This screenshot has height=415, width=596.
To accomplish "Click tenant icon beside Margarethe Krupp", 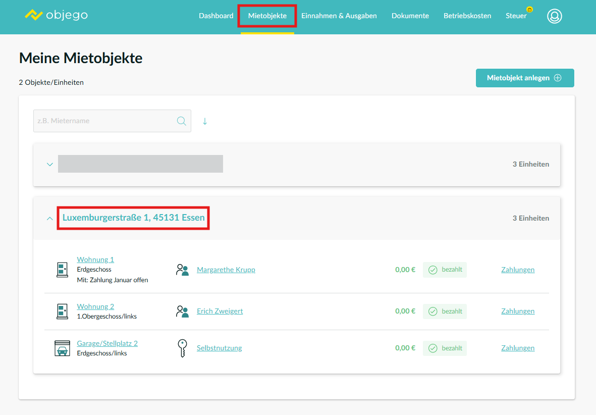I will [x=182, y=270].
